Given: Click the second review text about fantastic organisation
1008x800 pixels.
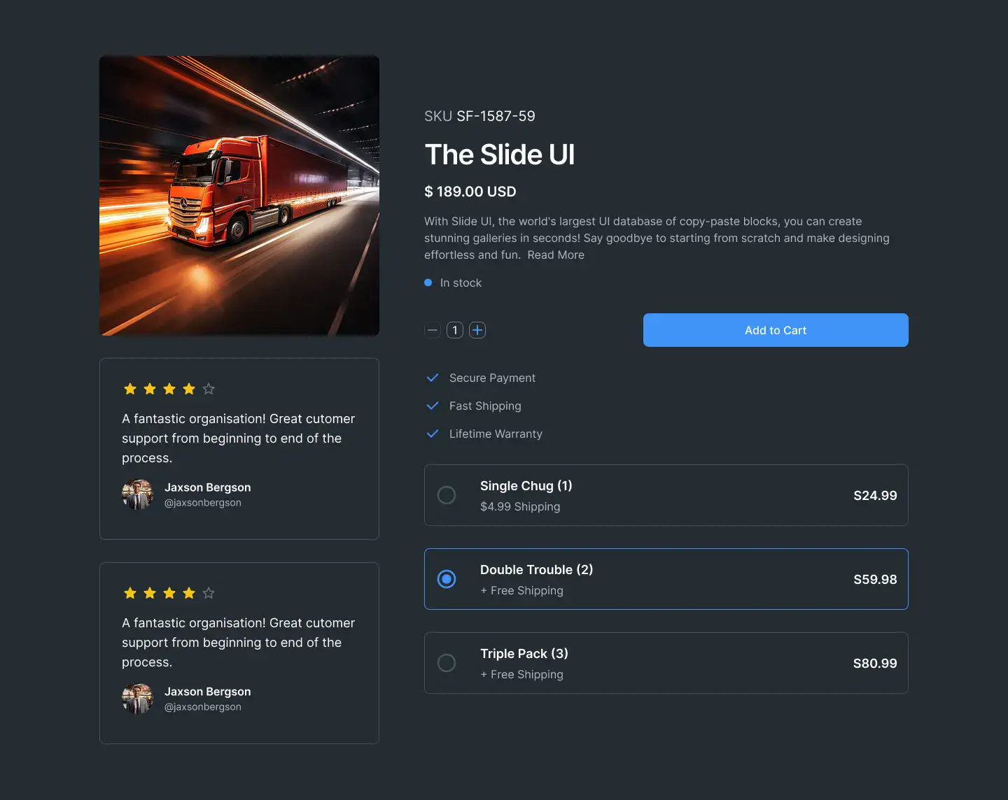Looking at the screenshot, I should pyautogui.click(x=239, y=643).
